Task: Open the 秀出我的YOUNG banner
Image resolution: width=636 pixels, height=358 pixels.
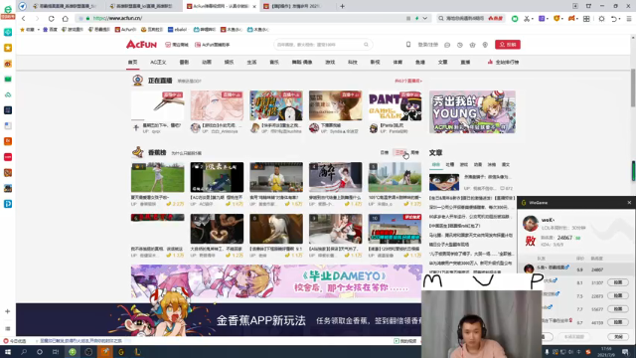Action: tap(472, 111)
